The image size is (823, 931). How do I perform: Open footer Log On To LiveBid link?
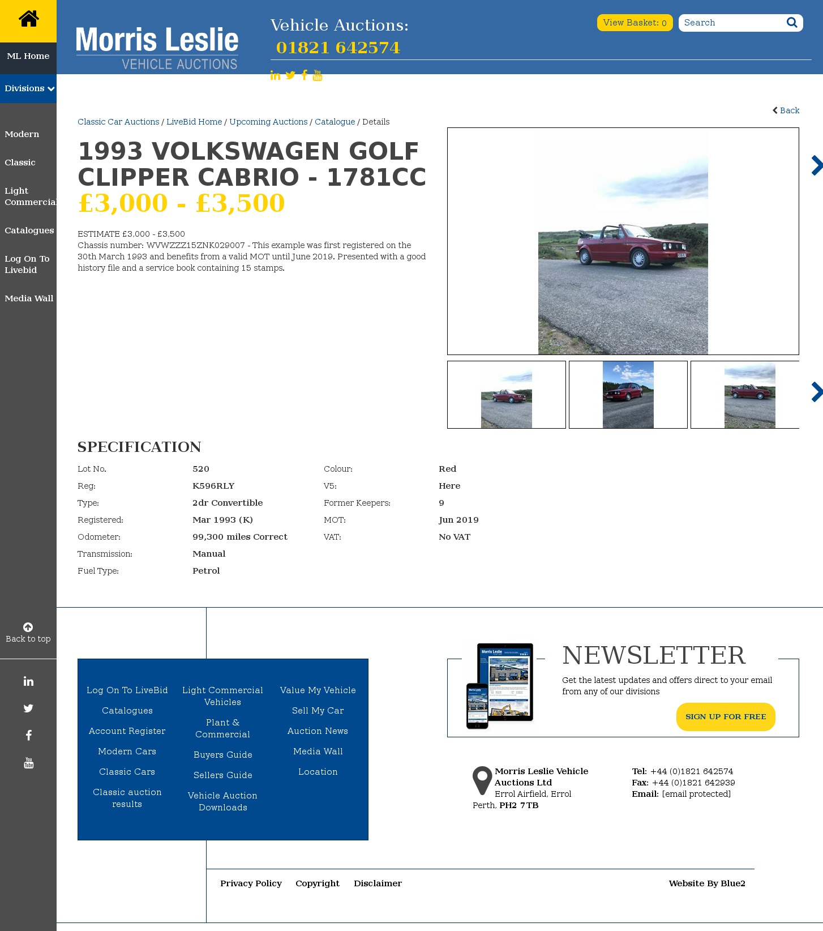(x=127, y=690)
